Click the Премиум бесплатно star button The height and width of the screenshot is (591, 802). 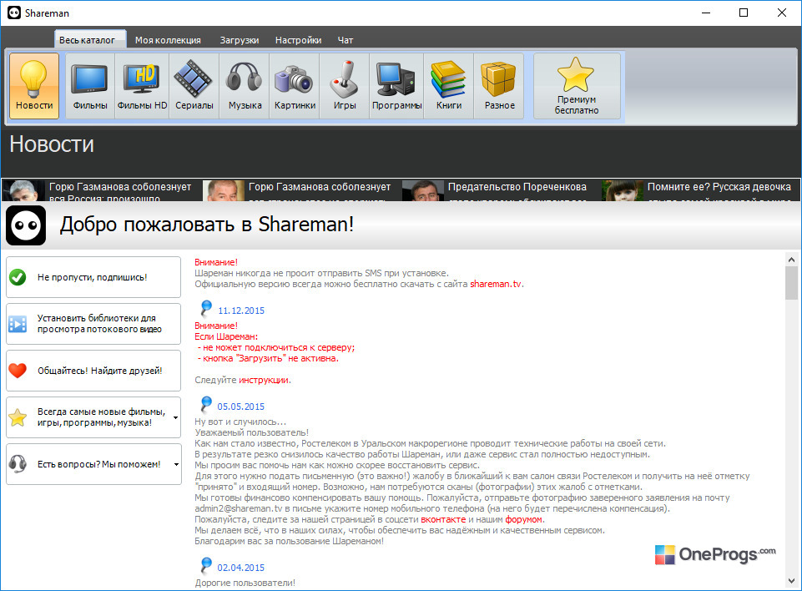[x=577, y=86]
